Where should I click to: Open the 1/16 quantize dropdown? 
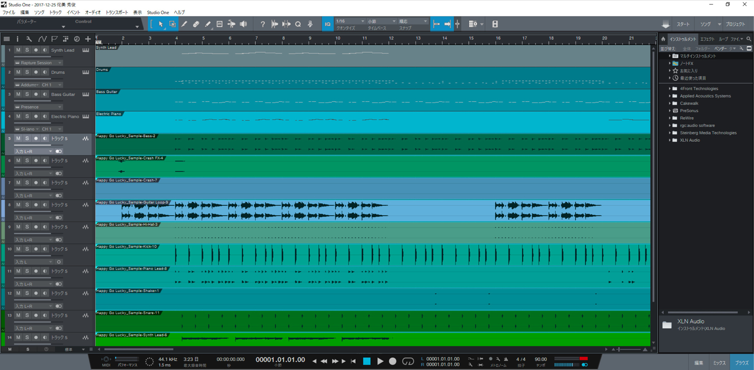350,21
